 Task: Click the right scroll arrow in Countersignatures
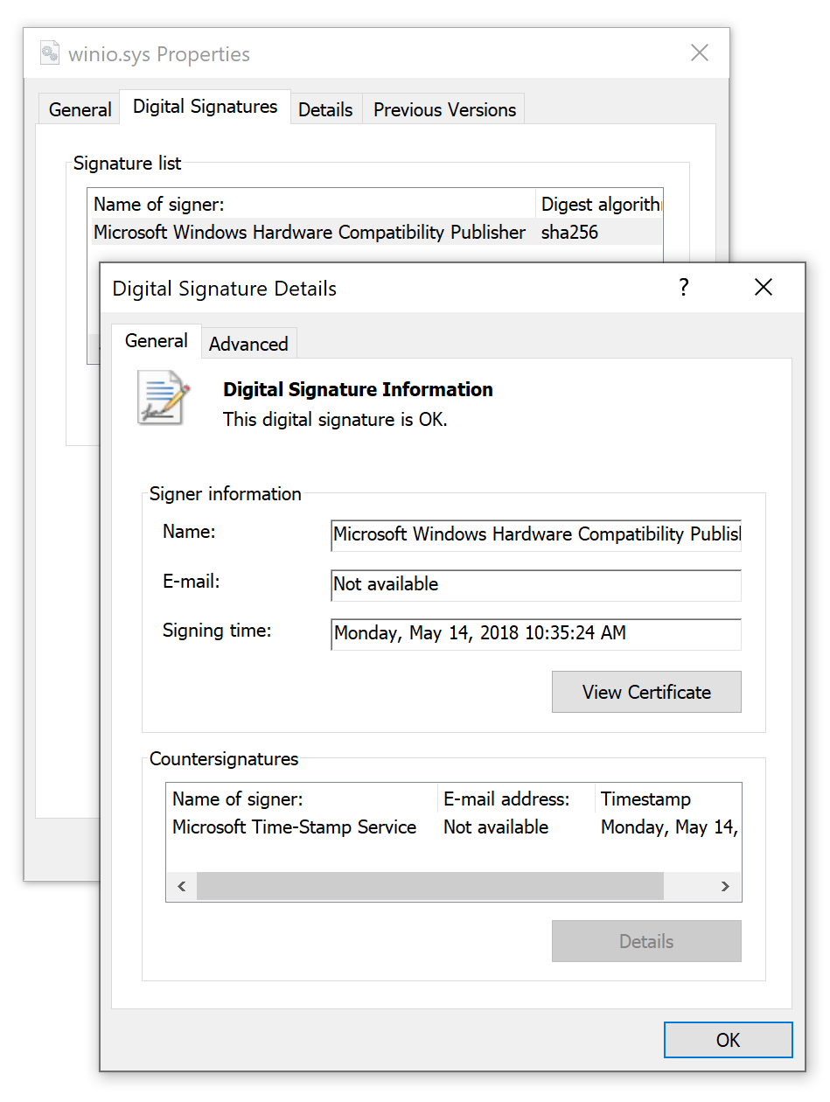[x=725, y=886]
